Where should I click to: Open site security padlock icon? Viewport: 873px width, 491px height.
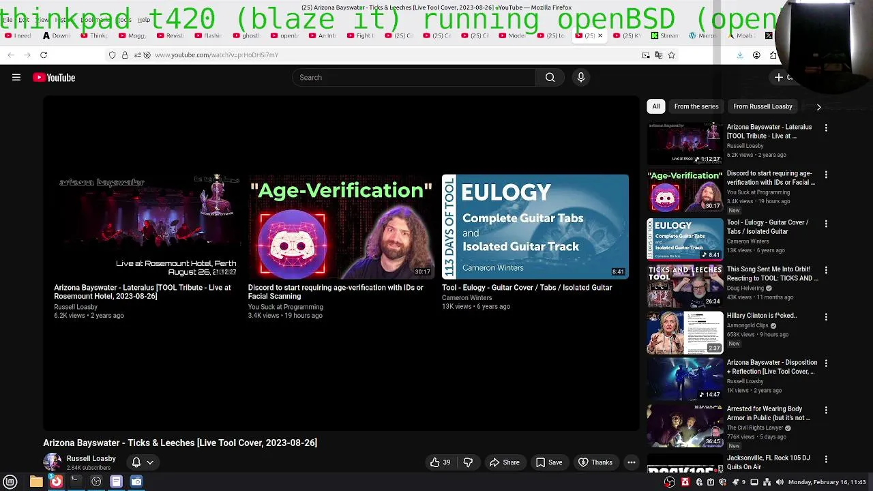pyautogui.click(x=125, y=55)
